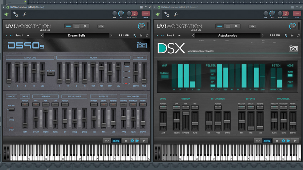Open the settings gear beside 2.92 MB
Screen dimensions: 303x170
[286, 36]
